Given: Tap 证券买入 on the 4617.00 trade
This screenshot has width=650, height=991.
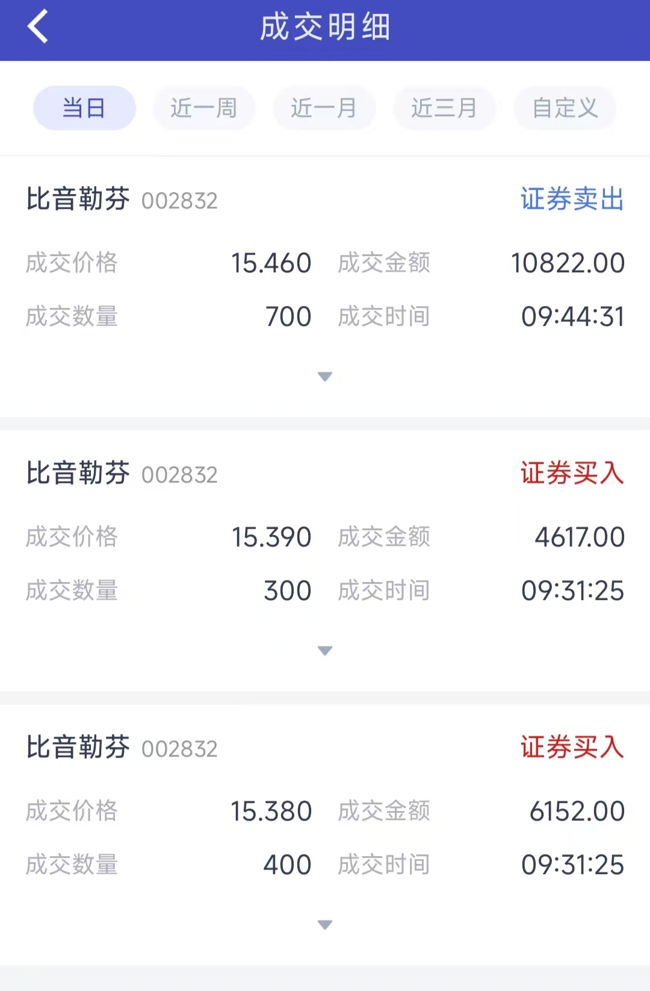Looking at the screenshot, I should coord(572,474).
